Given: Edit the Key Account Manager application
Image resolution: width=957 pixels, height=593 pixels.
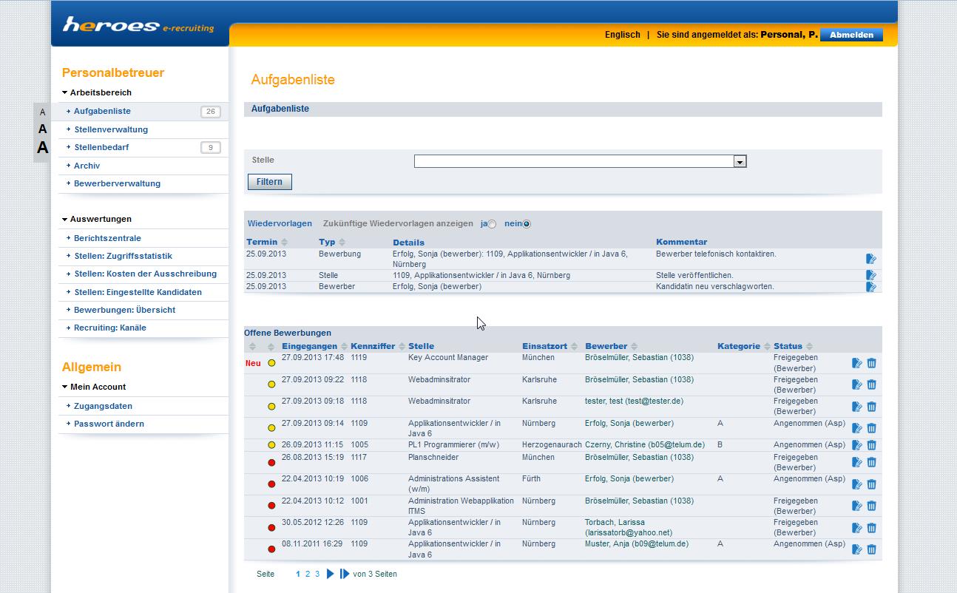Looking at the screenshot, I should (857, 363).
